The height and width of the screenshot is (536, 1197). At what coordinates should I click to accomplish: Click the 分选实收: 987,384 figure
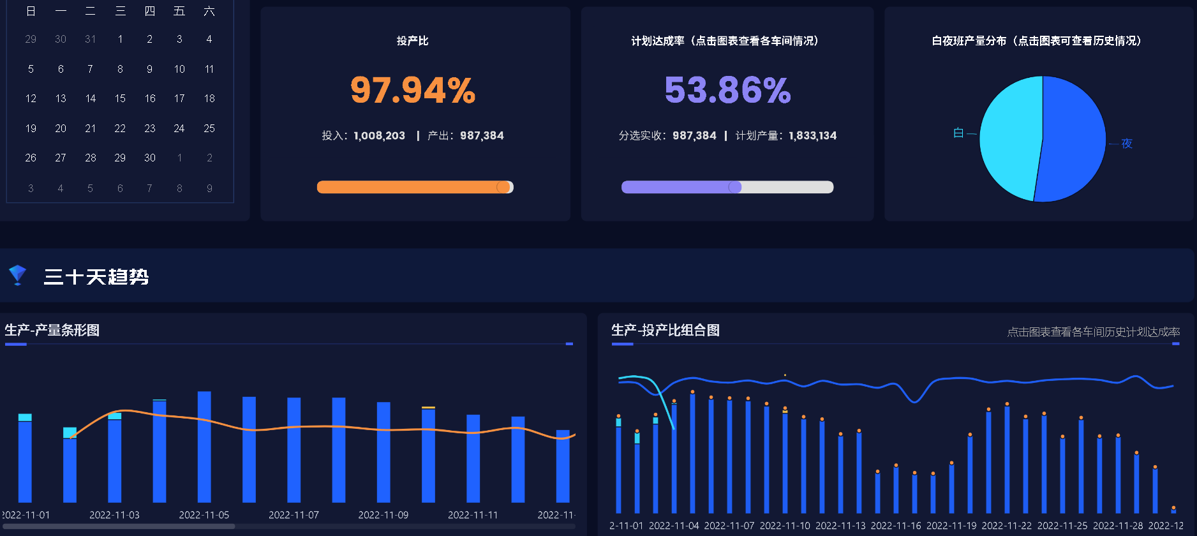pyautogui.click(x=667, y=135)
